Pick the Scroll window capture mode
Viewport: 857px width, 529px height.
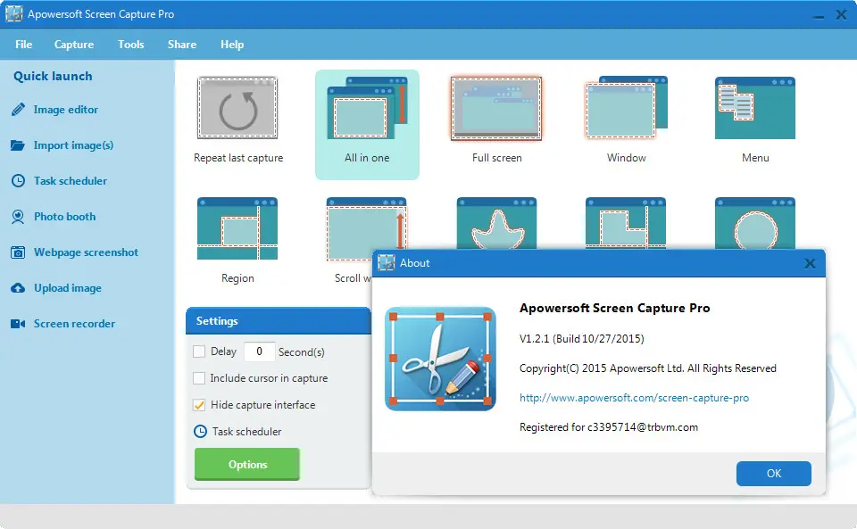(366, 228)
